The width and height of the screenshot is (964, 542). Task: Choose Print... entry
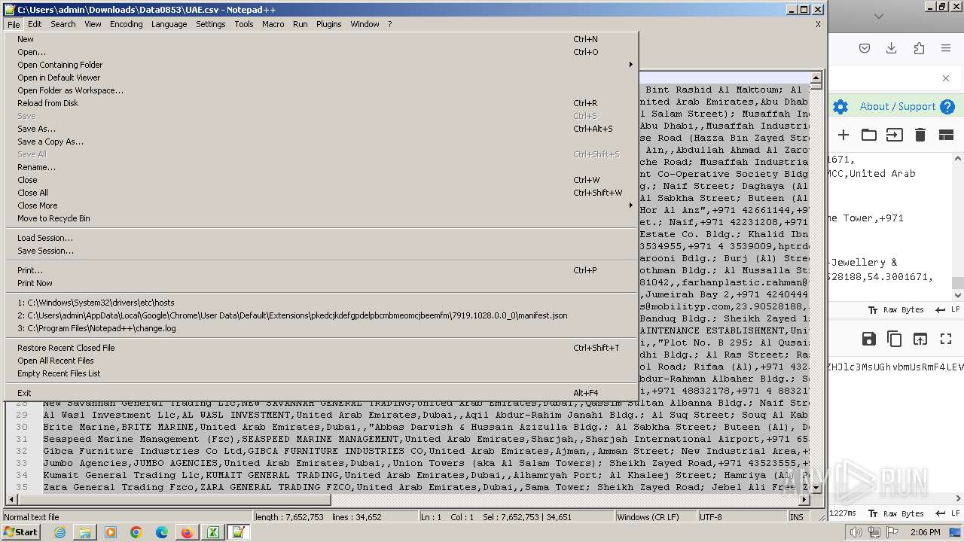coord(321,270)
